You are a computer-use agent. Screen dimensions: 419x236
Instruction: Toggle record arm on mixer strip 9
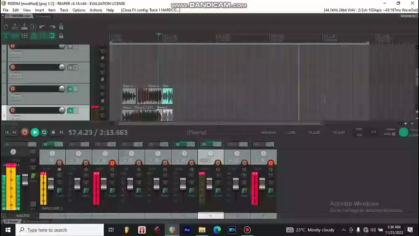(x=270, y=163)
